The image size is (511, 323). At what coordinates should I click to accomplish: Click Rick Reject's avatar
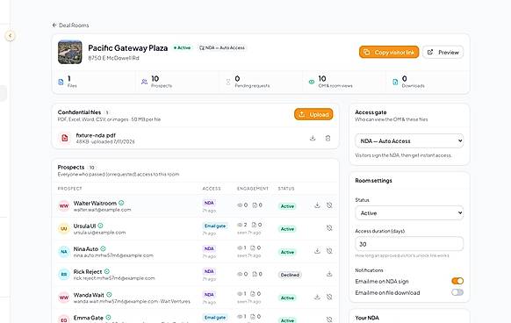point(64,275)
